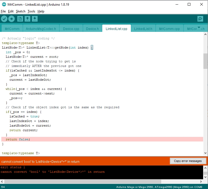Open the tab list dropdown arrow
Image resolution: width=208 pixels, height=189 pixels.
[199, 28]
